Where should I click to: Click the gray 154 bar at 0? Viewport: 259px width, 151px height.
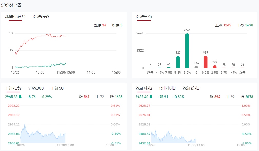click(x=196, y=67)
